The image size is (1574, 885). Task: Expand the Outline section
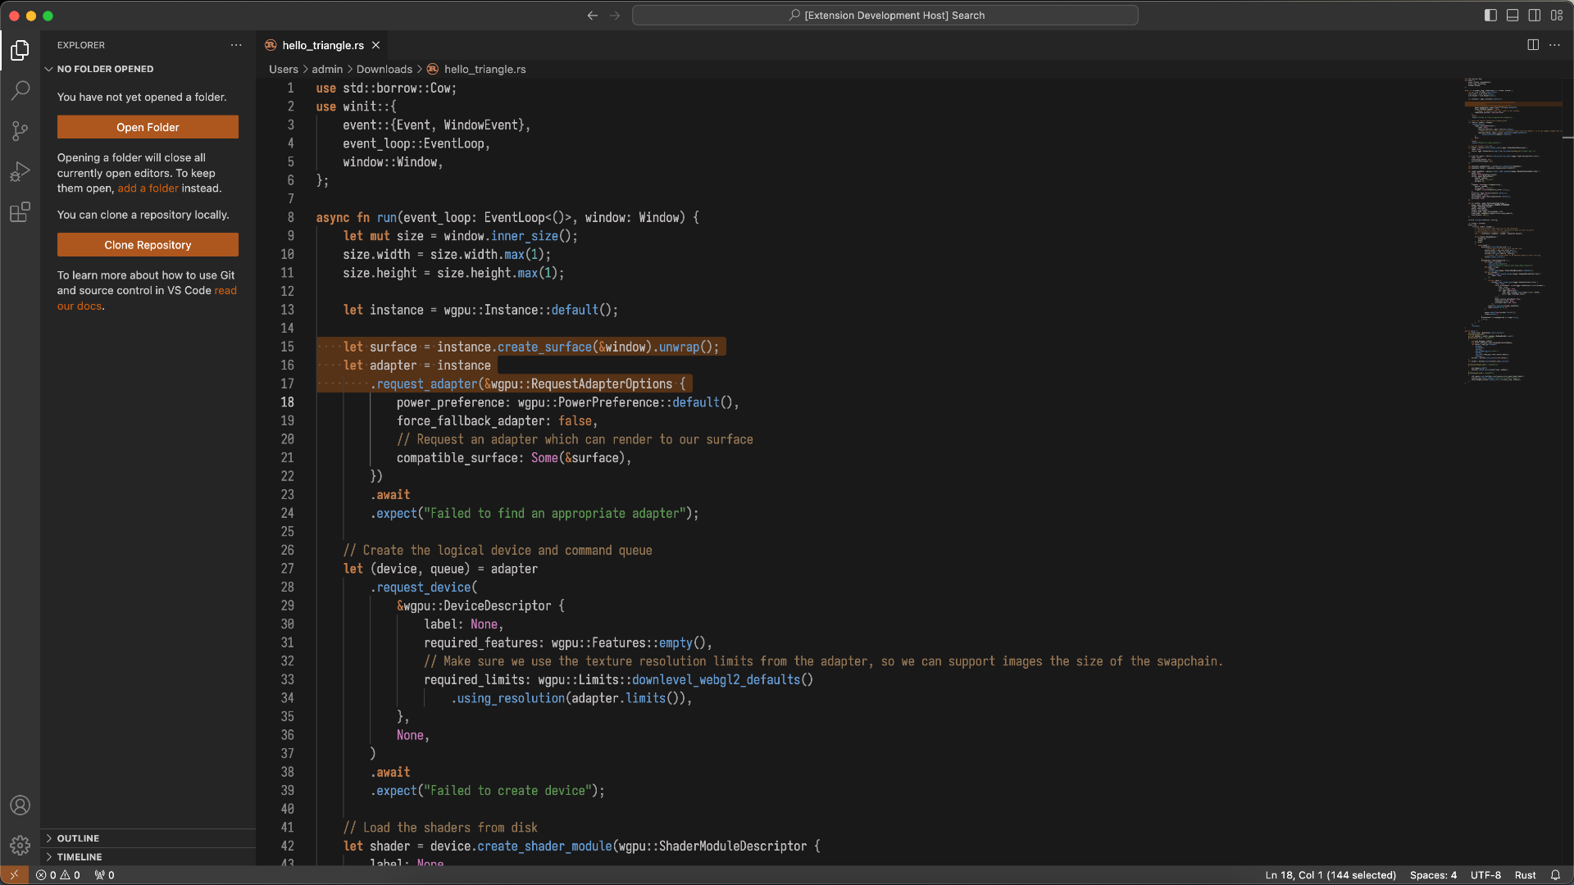78,838
